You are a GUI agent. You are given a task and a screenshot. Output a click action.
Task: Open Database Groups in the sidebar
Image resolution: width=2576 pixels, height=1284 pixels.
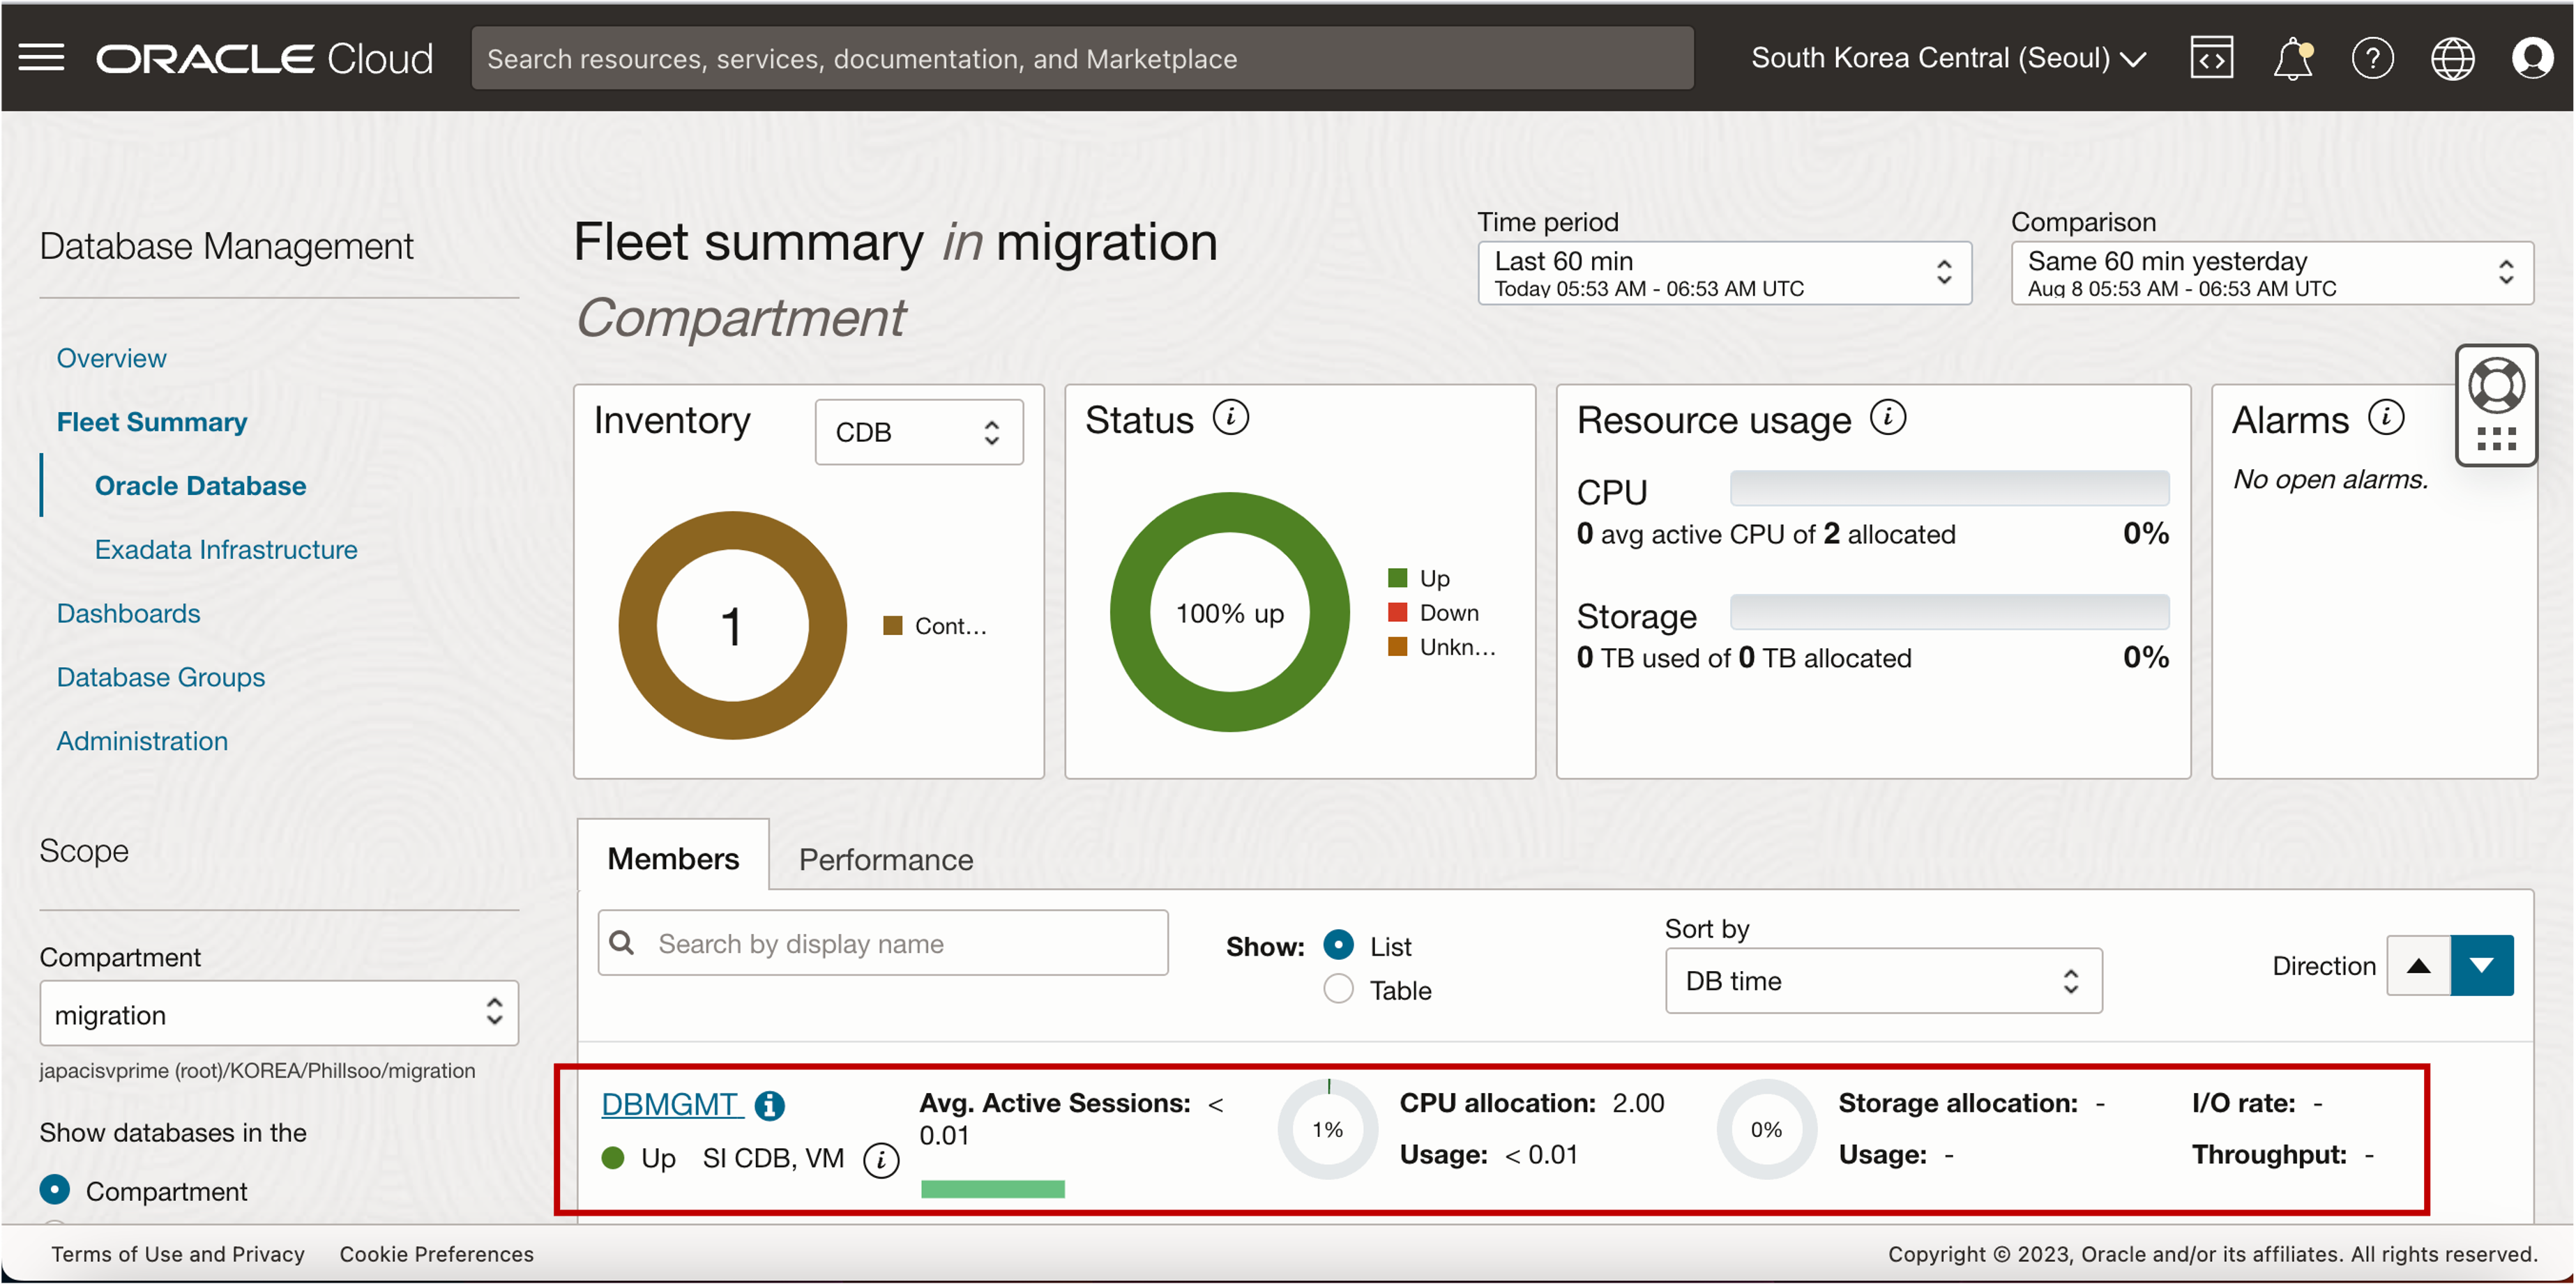(x=160, y=678)
